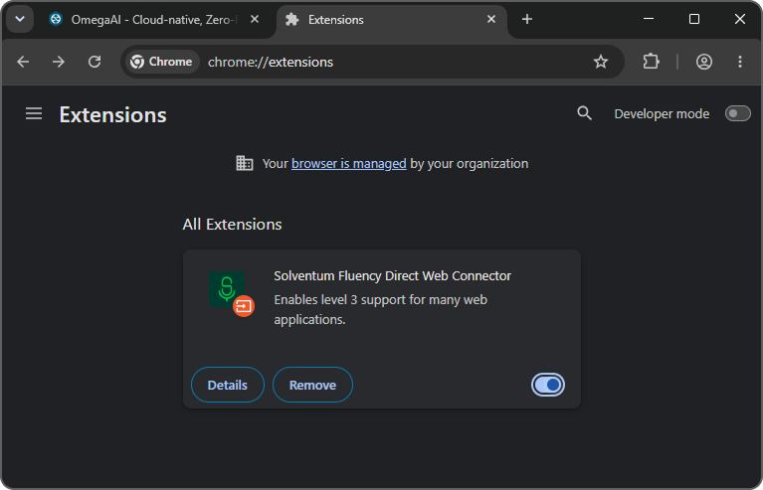Click the extension description text
Image resolution: width=763 pixels, height=490 pixels.
[381, 310]
